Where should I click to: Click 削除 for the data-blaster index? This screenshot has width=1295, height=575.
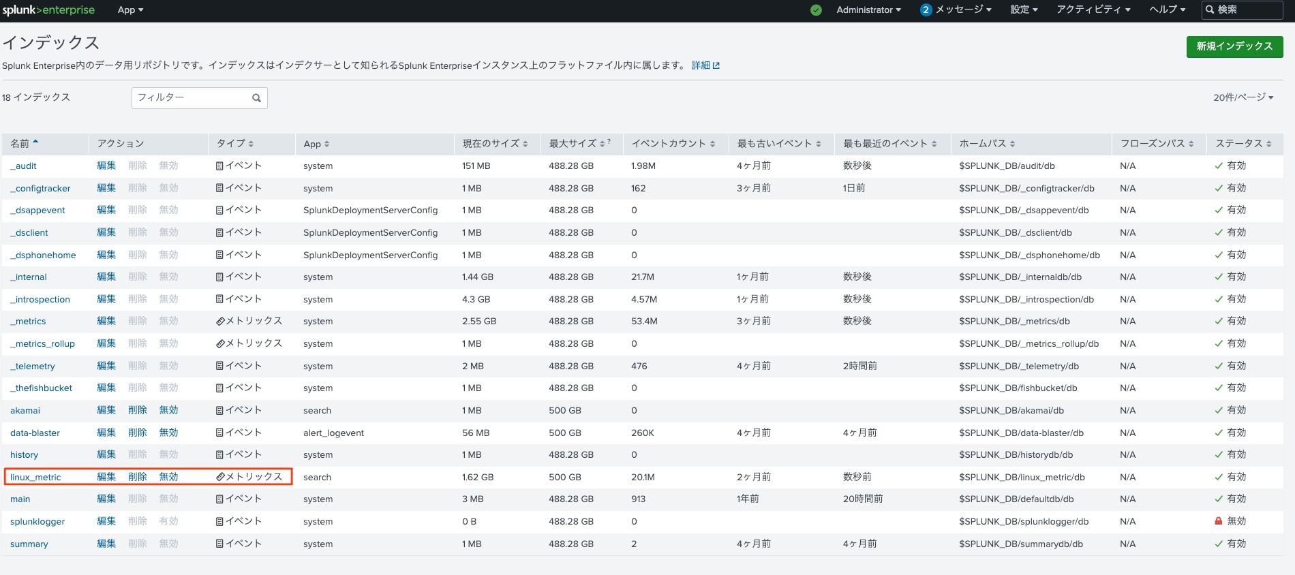click(138, 433)
